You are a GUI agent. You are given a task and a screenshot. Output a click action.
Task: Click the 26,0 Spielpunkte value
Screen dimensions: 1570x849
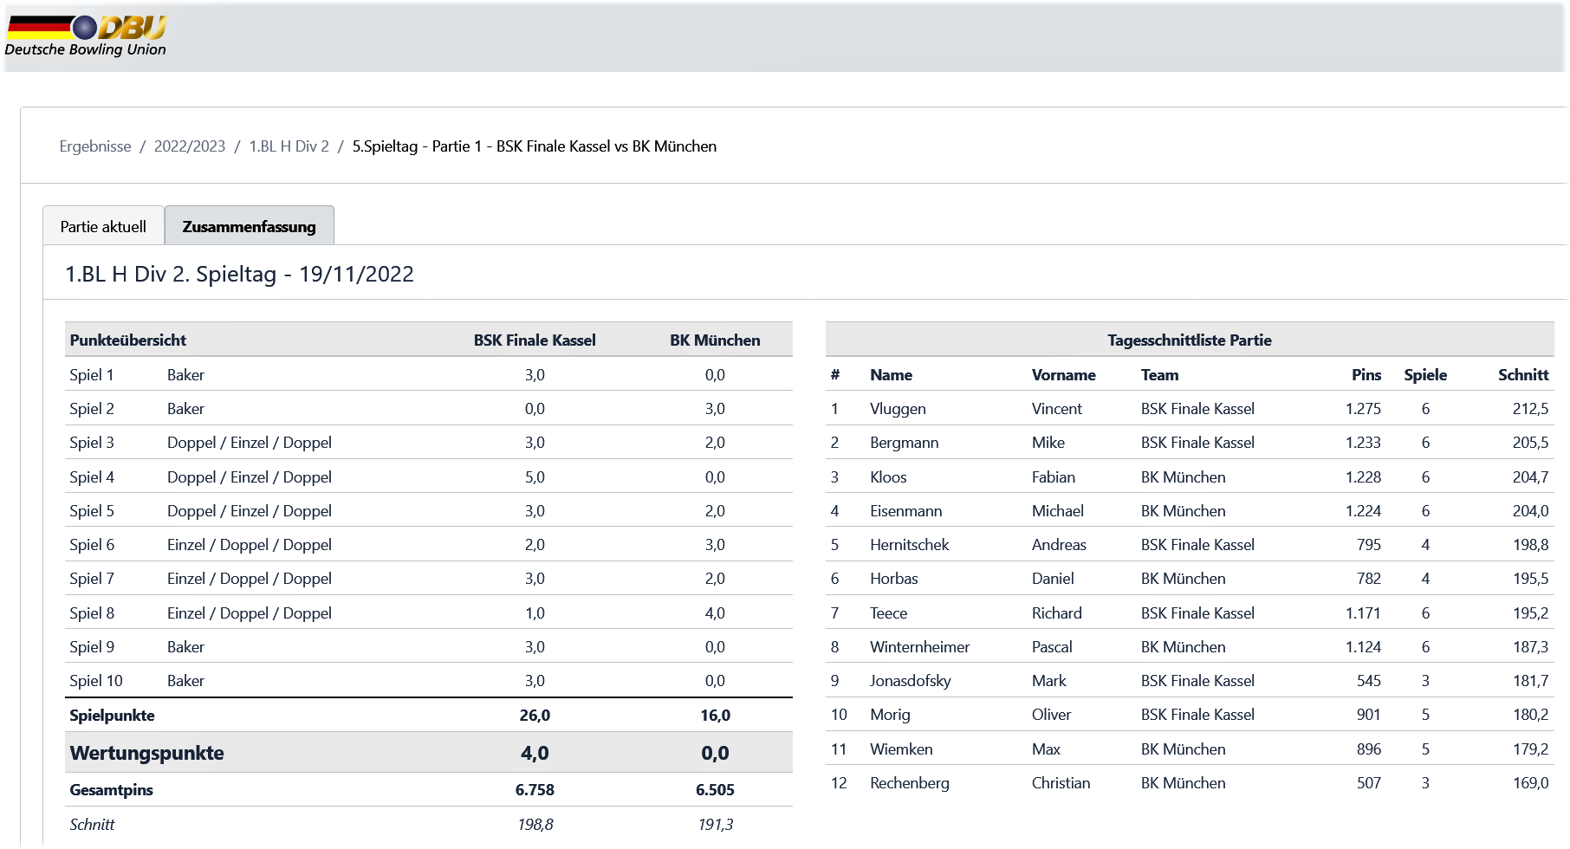pyautogui.click(x=535, y=716)
